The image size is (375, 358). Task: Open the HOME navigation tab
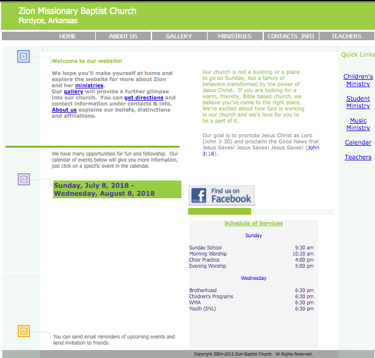[x=67, y=37]
